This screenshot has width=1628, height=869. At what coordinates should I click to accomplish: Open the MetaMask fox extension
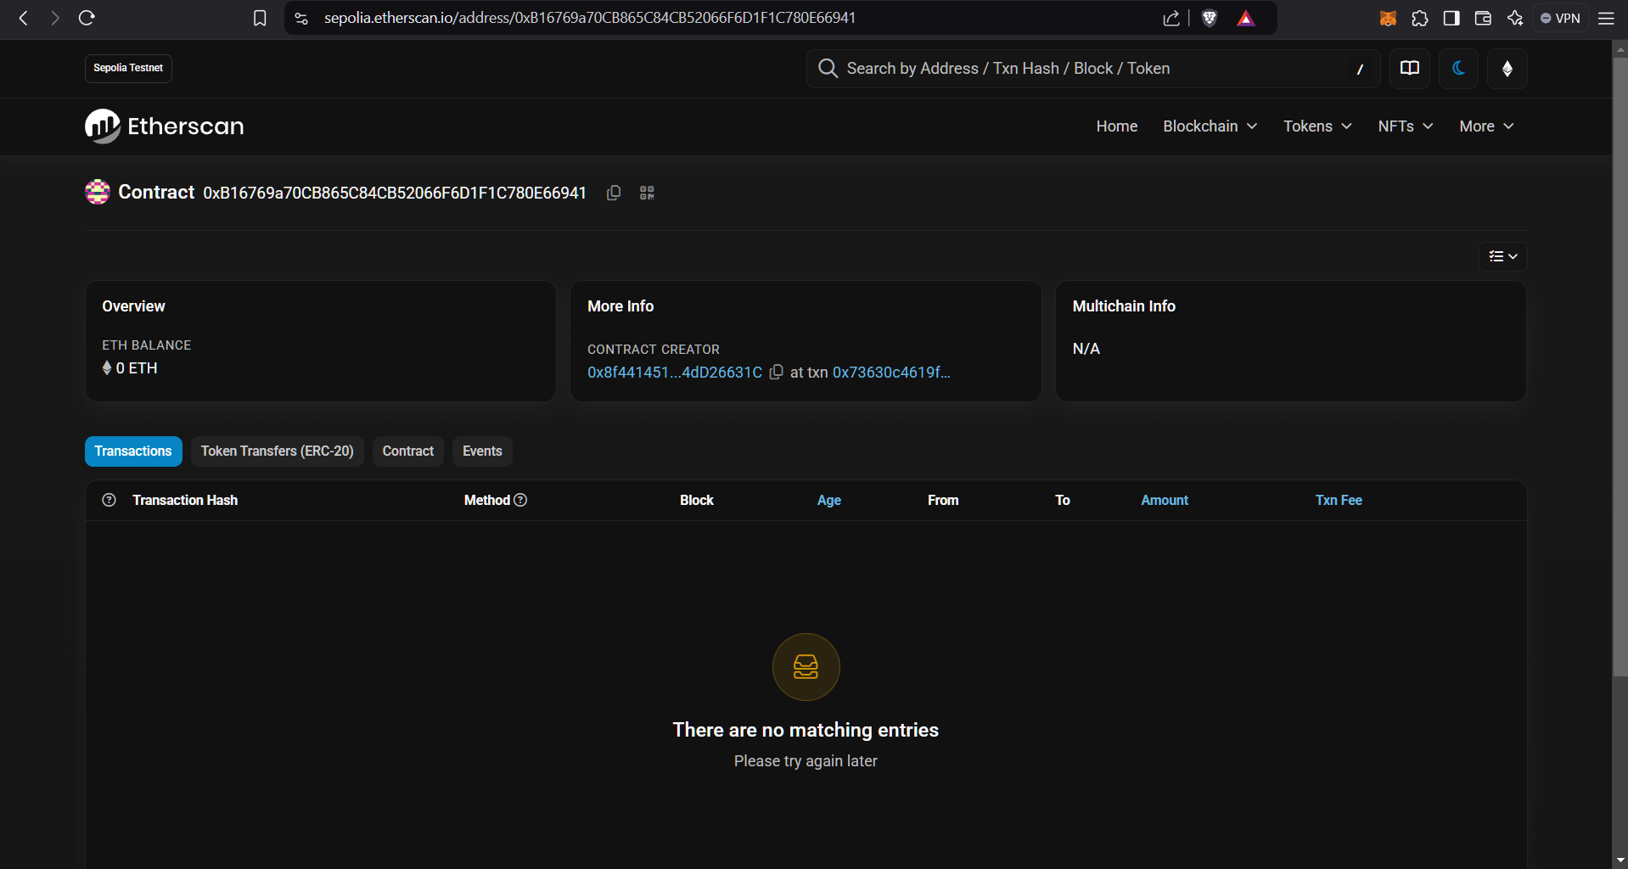[x=1388, y=18]
